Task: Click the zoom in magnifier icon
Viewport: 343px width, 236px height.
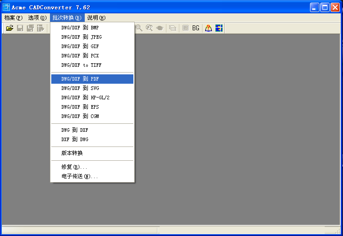Action: tap(139, 28)
